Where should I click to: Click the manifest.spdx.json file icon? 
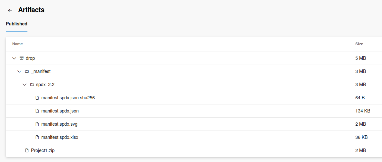[x=37, y=111]
